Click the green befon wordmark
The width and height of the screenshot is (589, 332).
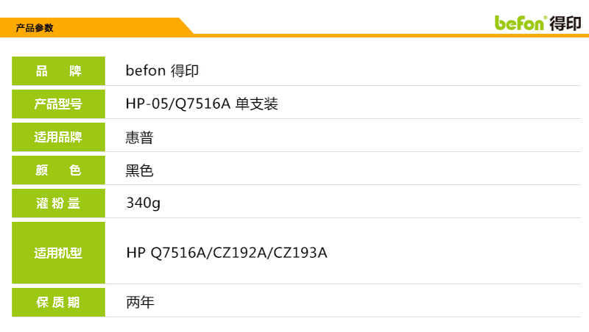520,24
